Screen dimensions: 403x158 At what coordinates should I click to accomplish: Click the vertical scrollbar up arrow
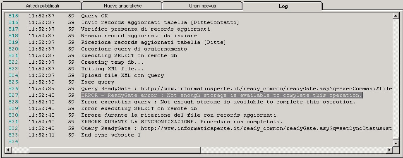(396, 16)
